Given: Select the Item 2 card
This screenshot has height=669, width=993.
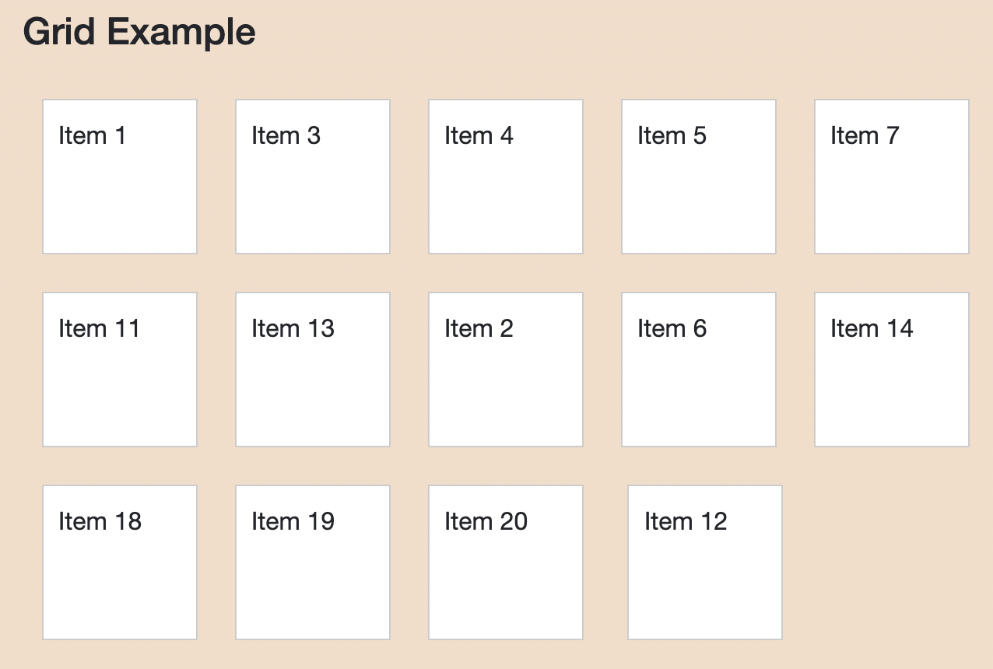Looking at the screenshot, I should coord(506,370).
